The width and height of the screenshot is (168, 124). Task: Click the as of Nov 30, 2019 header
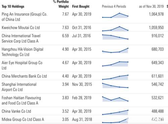[151, 6]
